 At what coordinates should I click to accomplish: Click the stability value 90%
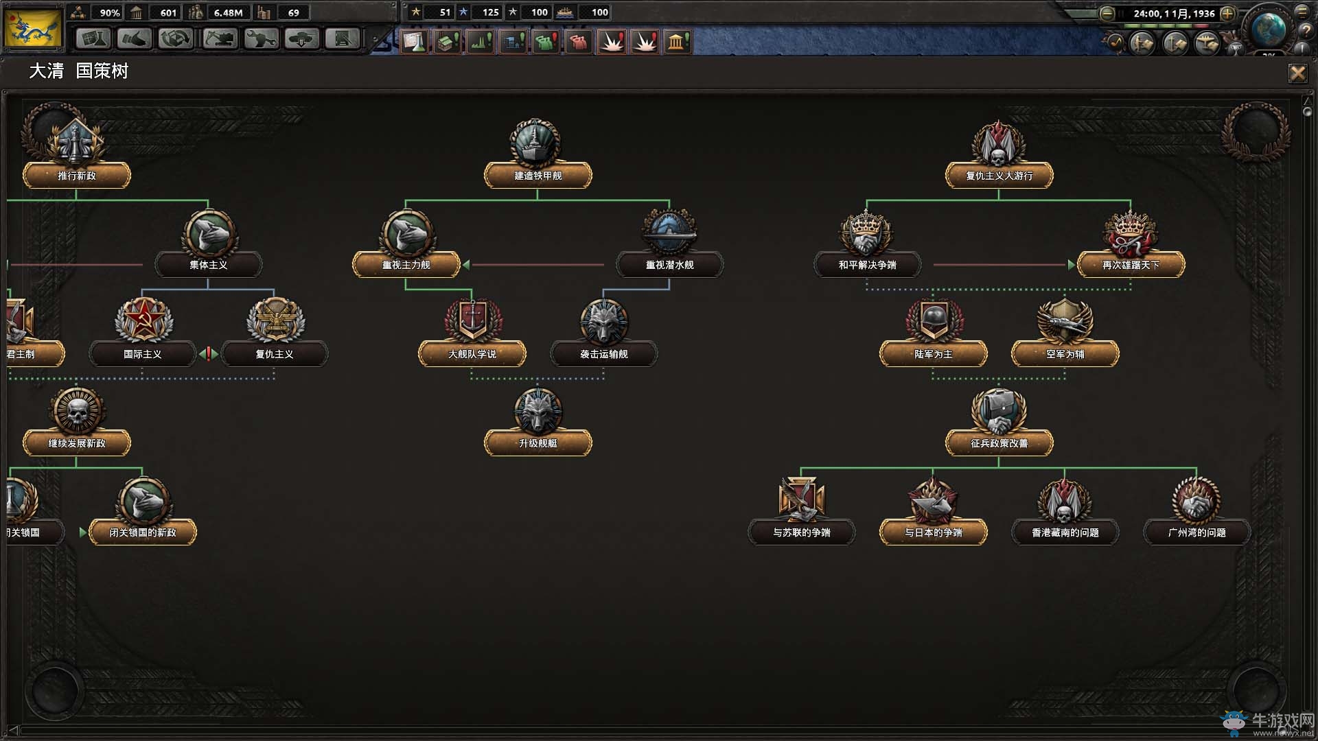tap(109, 12)
